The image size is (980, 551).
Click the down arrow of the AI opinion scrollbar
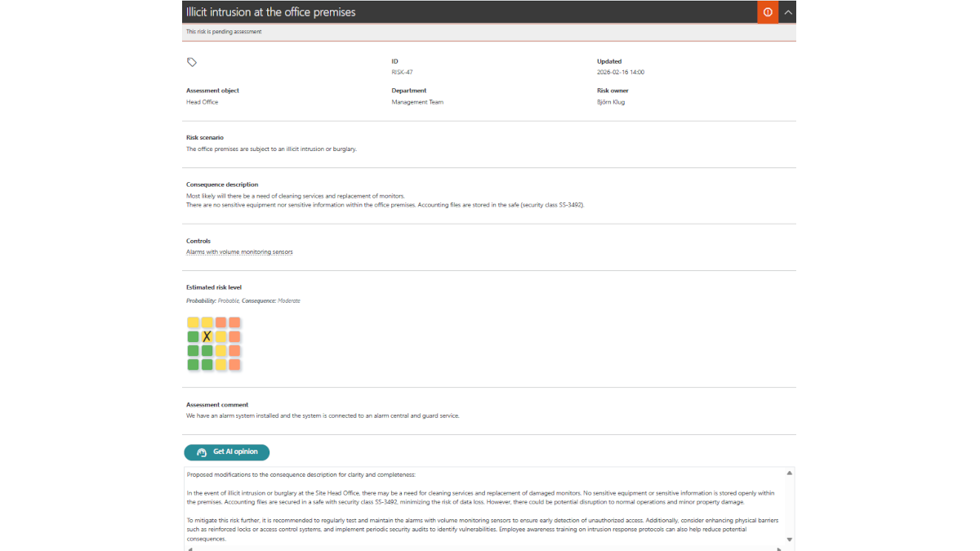[789, 539]
